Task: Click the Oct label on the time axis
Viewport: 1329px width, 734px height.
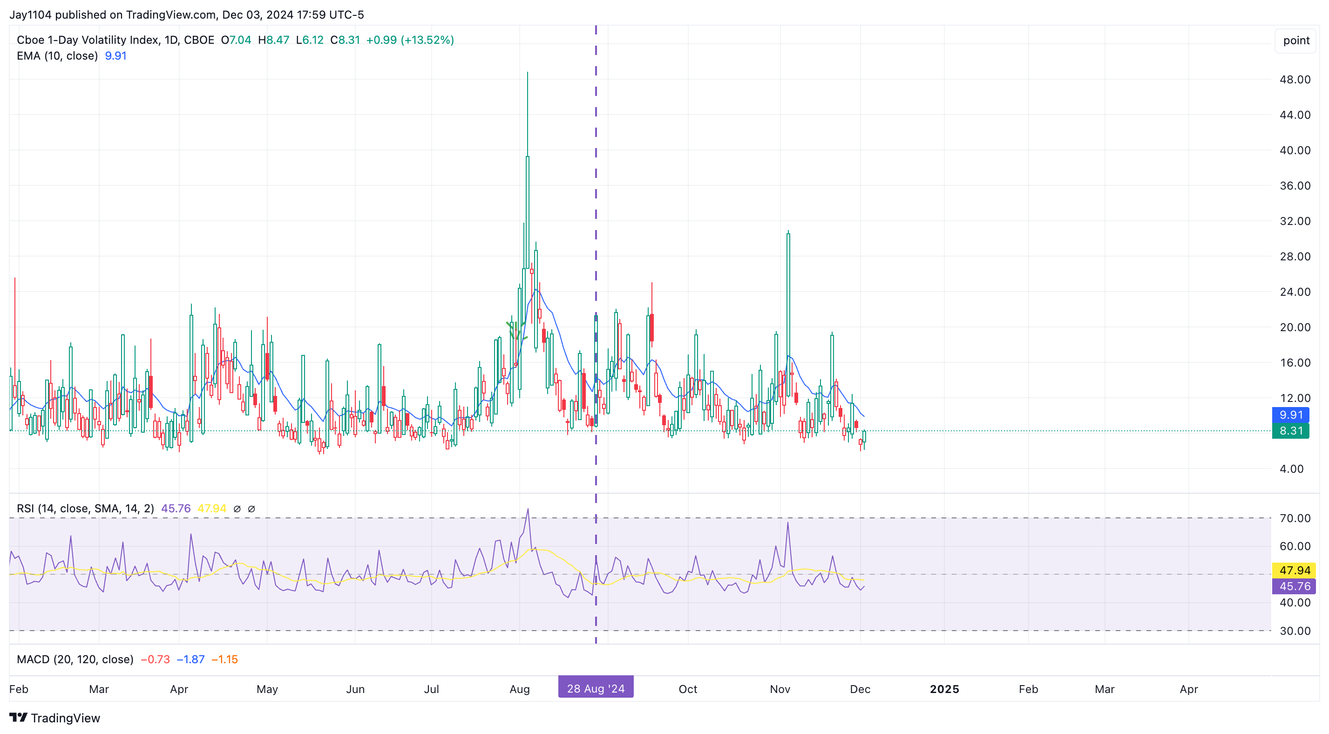Action: tap(688, 689)
